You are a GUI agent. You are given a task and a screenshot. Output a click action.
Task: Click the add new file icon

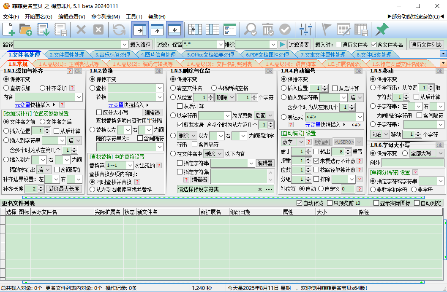(9, 29)
